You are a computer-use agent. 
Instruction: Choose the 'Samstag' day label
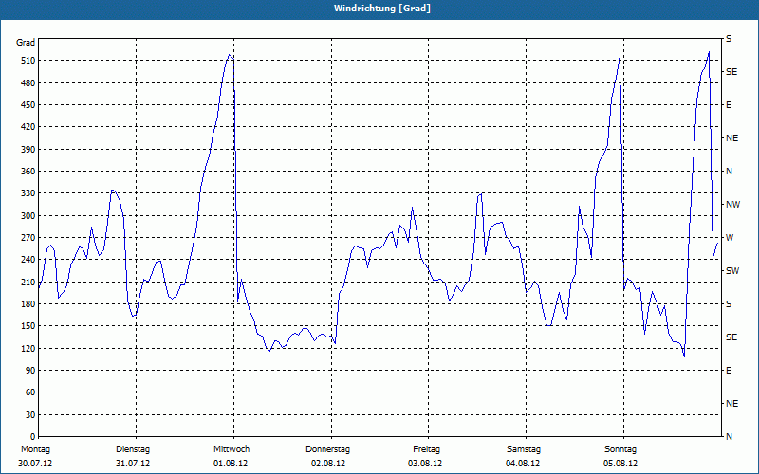click(x=524, y=449)
